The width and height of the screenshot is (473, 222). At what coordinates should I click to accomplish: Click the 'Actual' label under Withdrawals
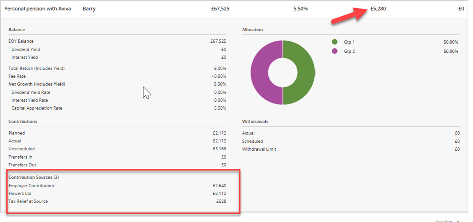[x=248, y=133]
